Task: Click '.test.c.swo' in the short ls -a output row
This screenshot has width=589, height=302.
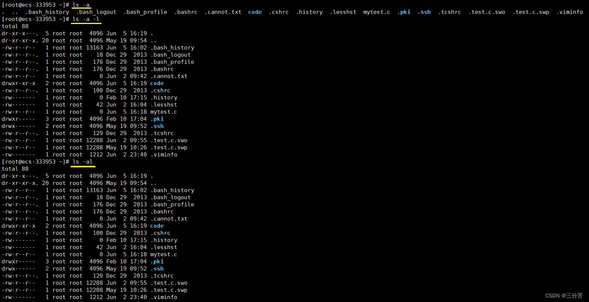Action: pos(487,12)
